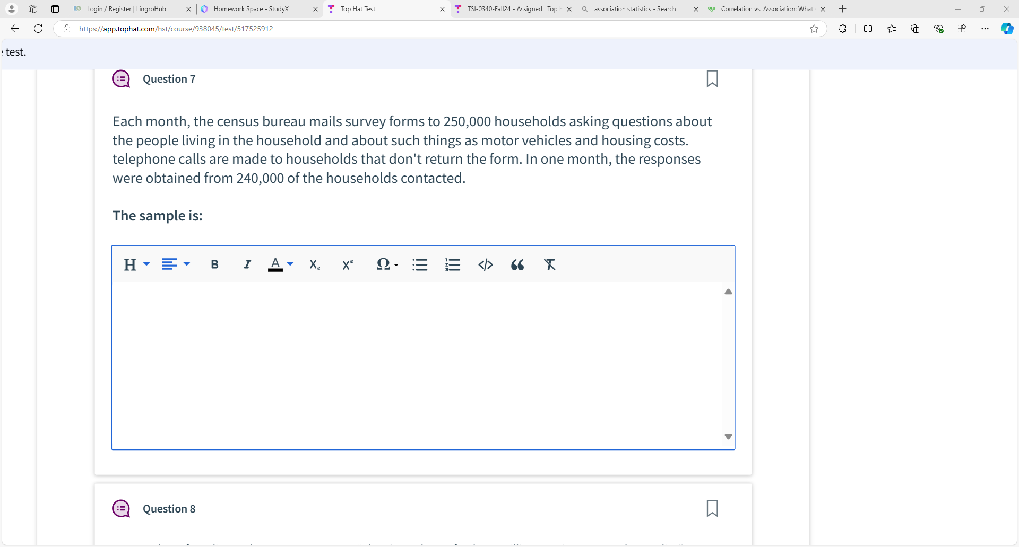1019x547 pixels.
Task: Switch to the TSI-0340-Fall24 Assigned tab
Action: click(514, 9)
